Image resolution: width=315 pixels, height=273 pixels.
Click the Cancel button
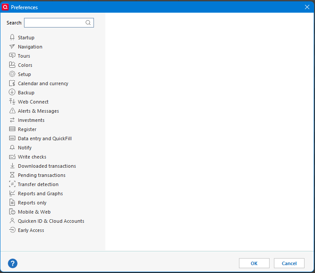[x=289, y=263]
